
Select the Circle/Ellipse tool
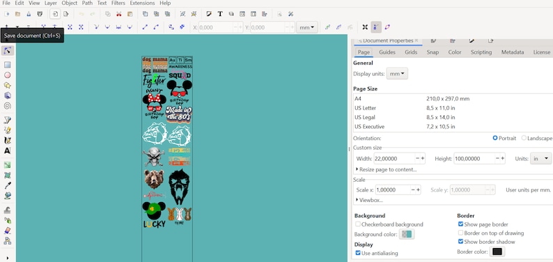pyautogui.click(x=7, y=75)
